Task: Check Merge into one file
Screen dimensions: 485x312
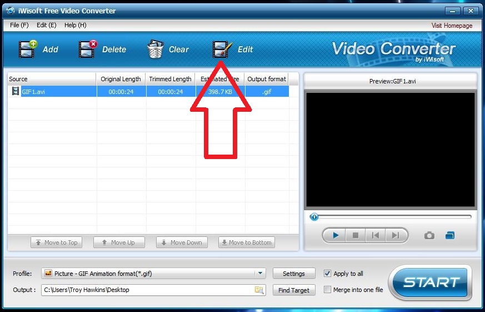Action: point(327,290)
